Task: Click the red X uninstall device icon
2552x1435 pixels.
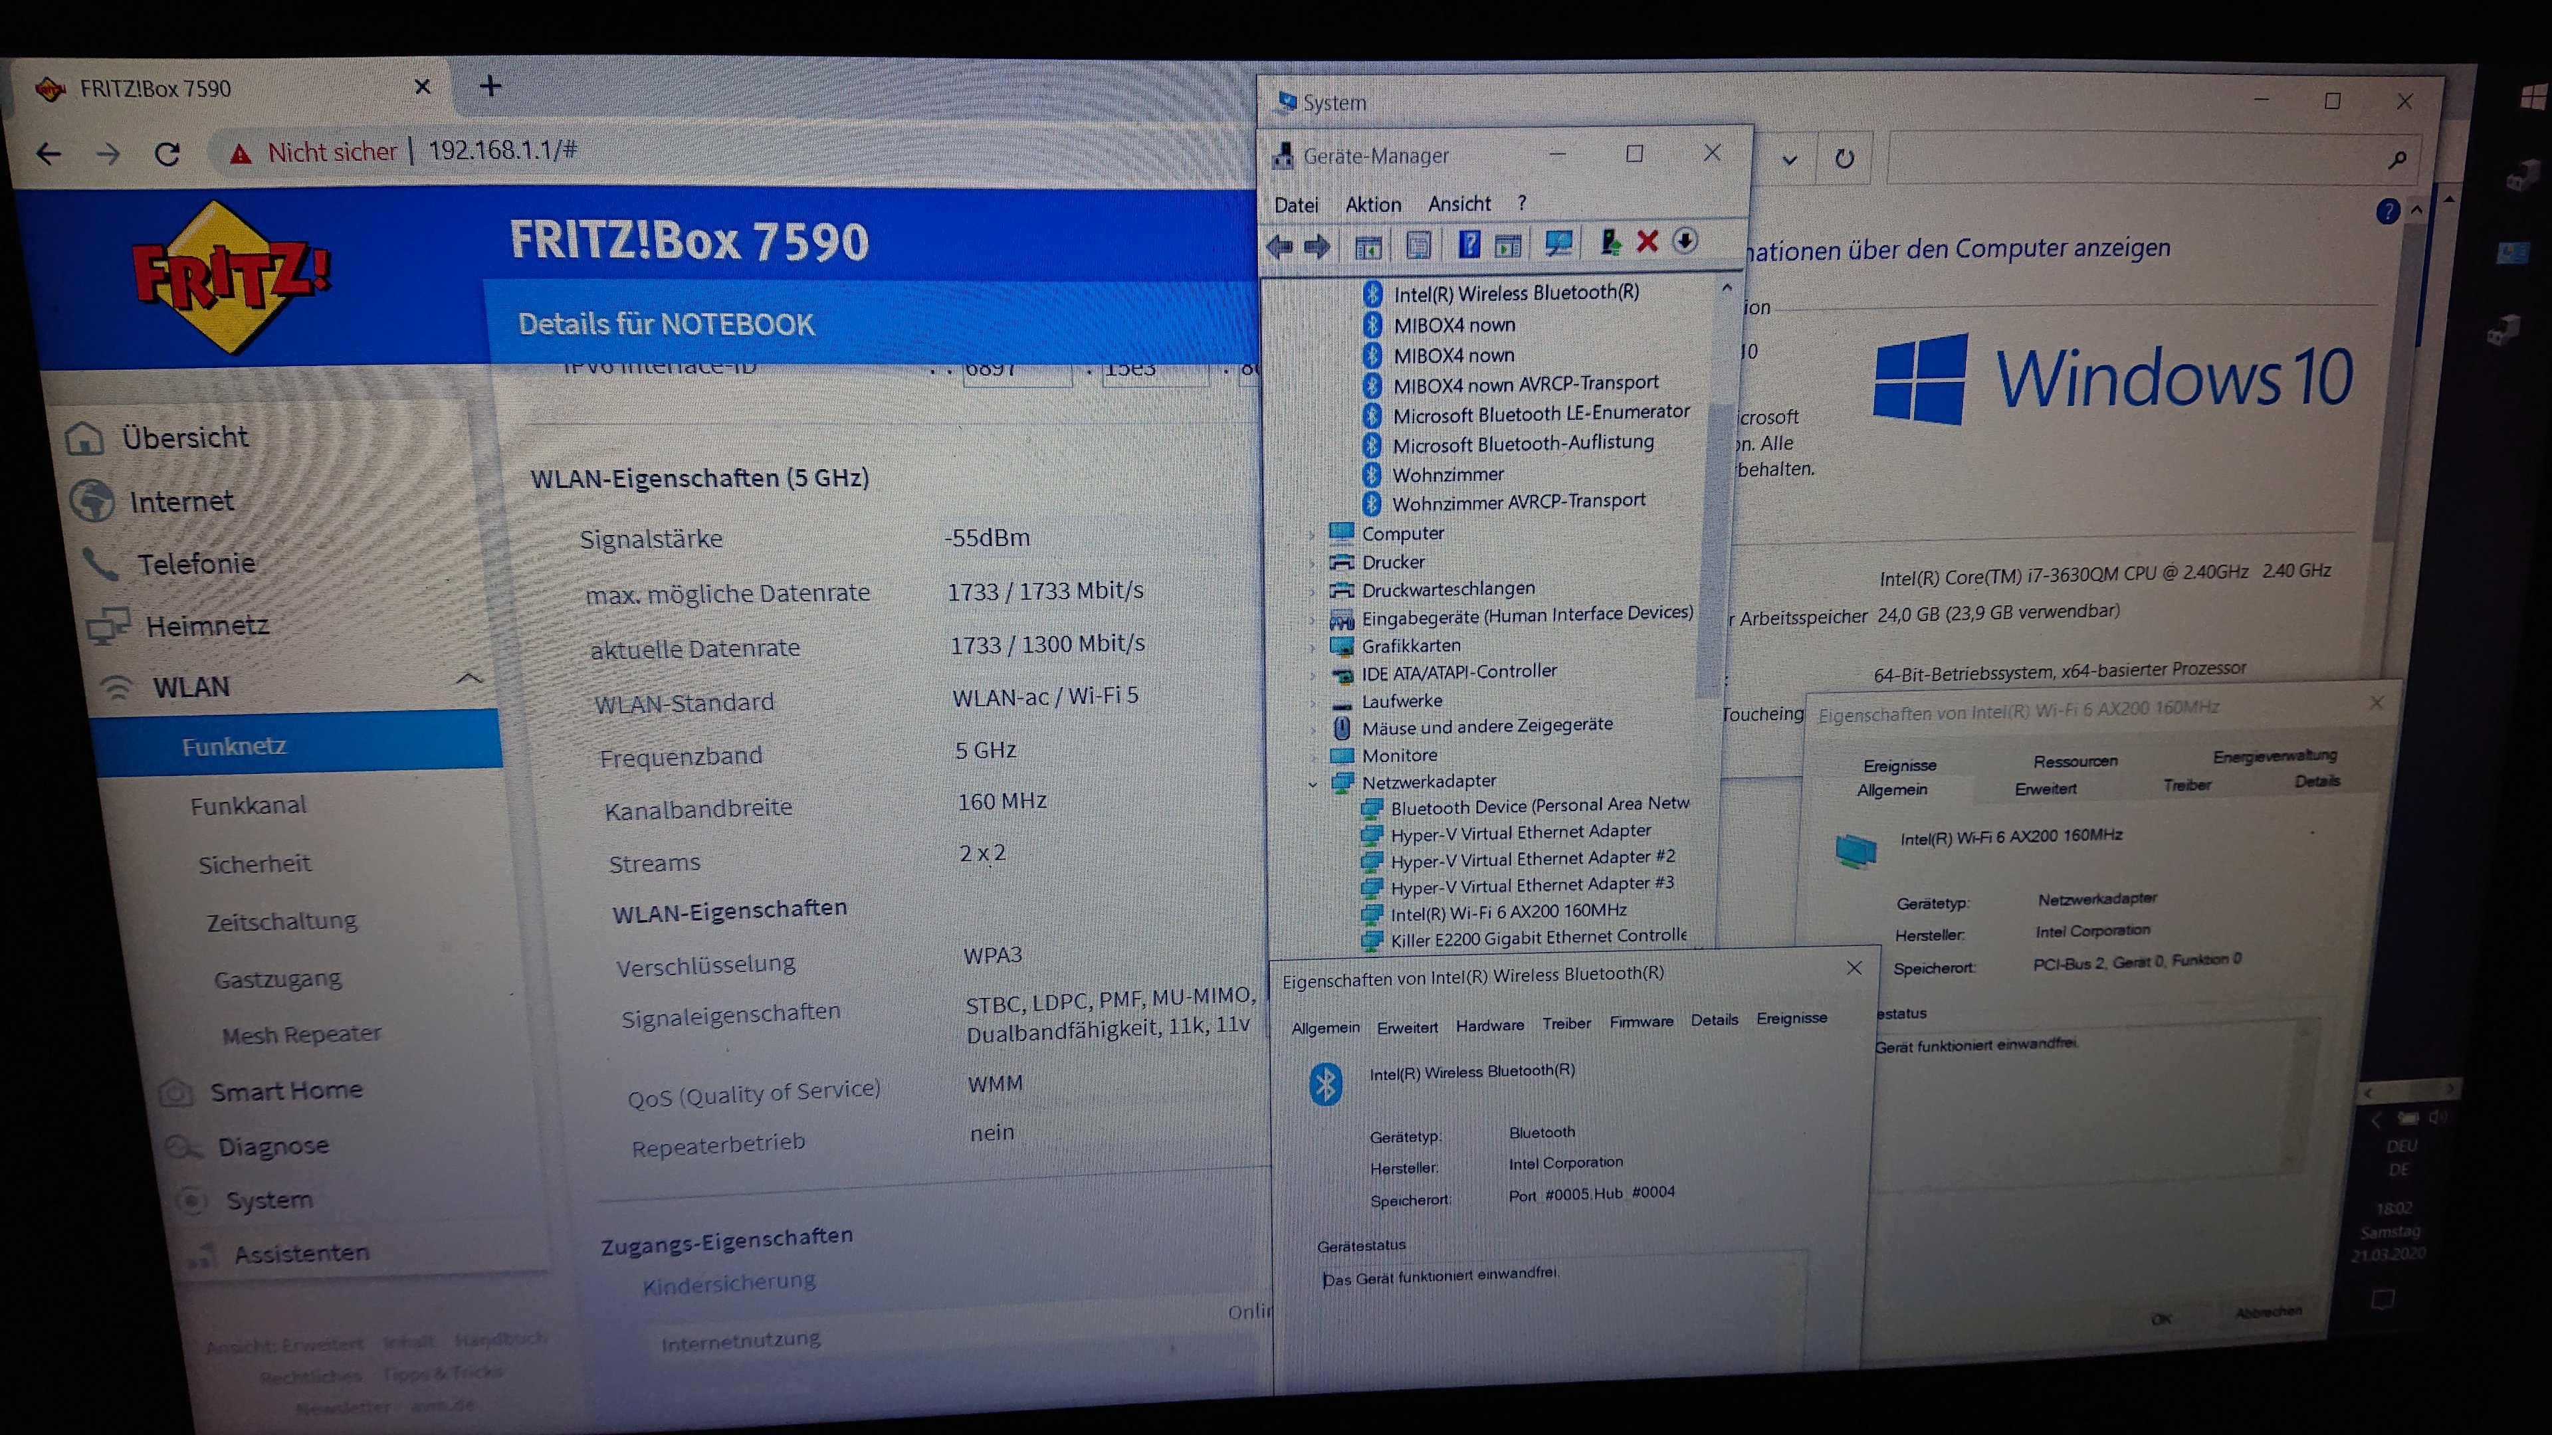Action: click(x=1647, y=242)
